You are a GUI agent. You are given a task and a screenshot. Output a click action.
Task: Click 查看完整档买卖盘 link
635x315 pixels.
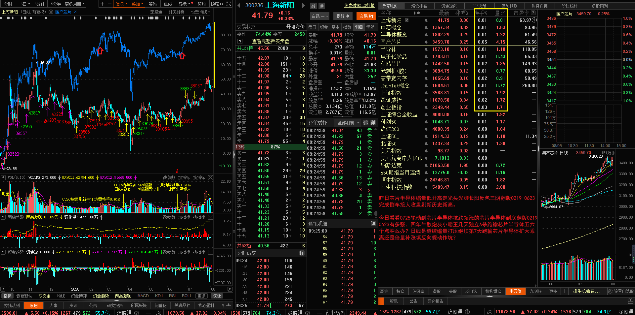tap(271, 42)
